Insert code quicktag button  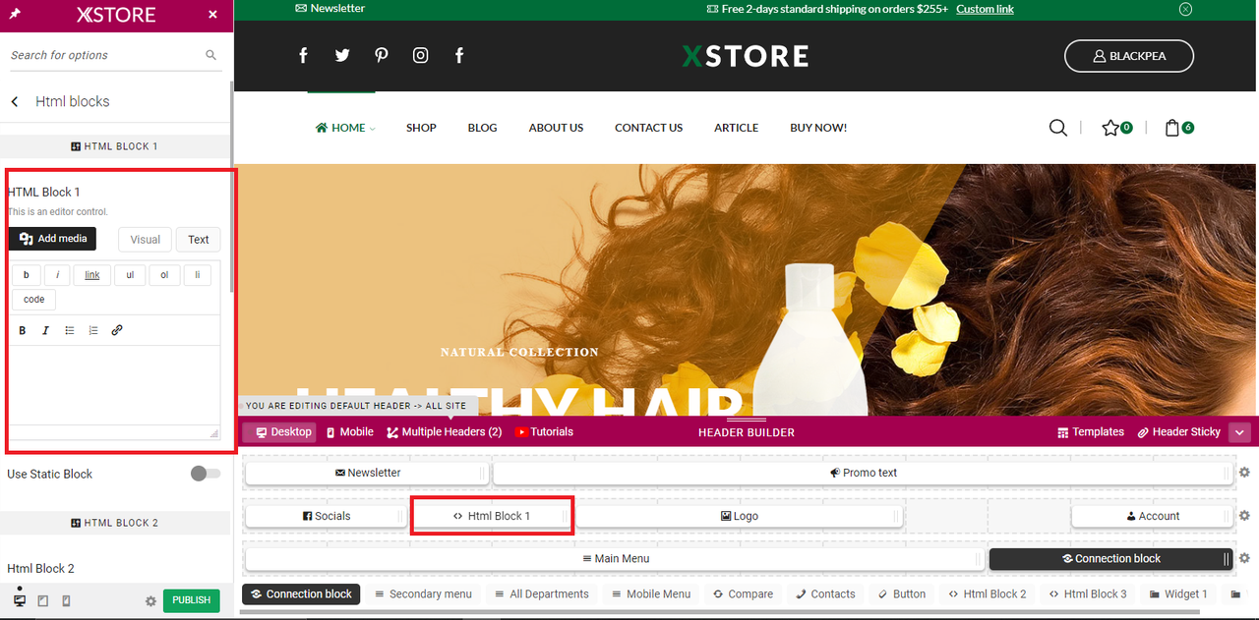coord(33,300)
